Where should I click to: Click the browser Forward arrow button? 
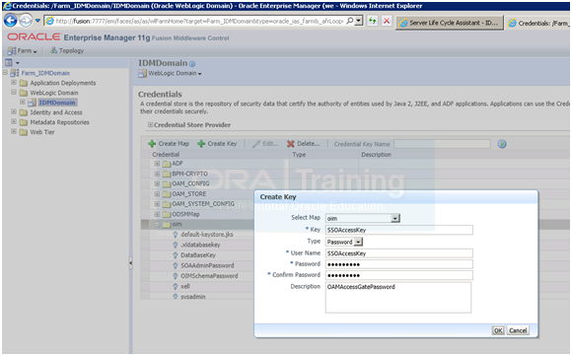click(x=26, y=21)
